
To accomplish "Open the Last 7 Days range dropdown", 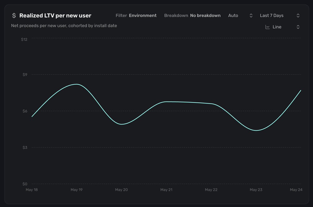I will click(280, 16).
